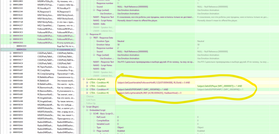The height and width of the screenshot is (134, 279).
Task: Collapse the Script (Begin) section
Action: pos(84,107)
